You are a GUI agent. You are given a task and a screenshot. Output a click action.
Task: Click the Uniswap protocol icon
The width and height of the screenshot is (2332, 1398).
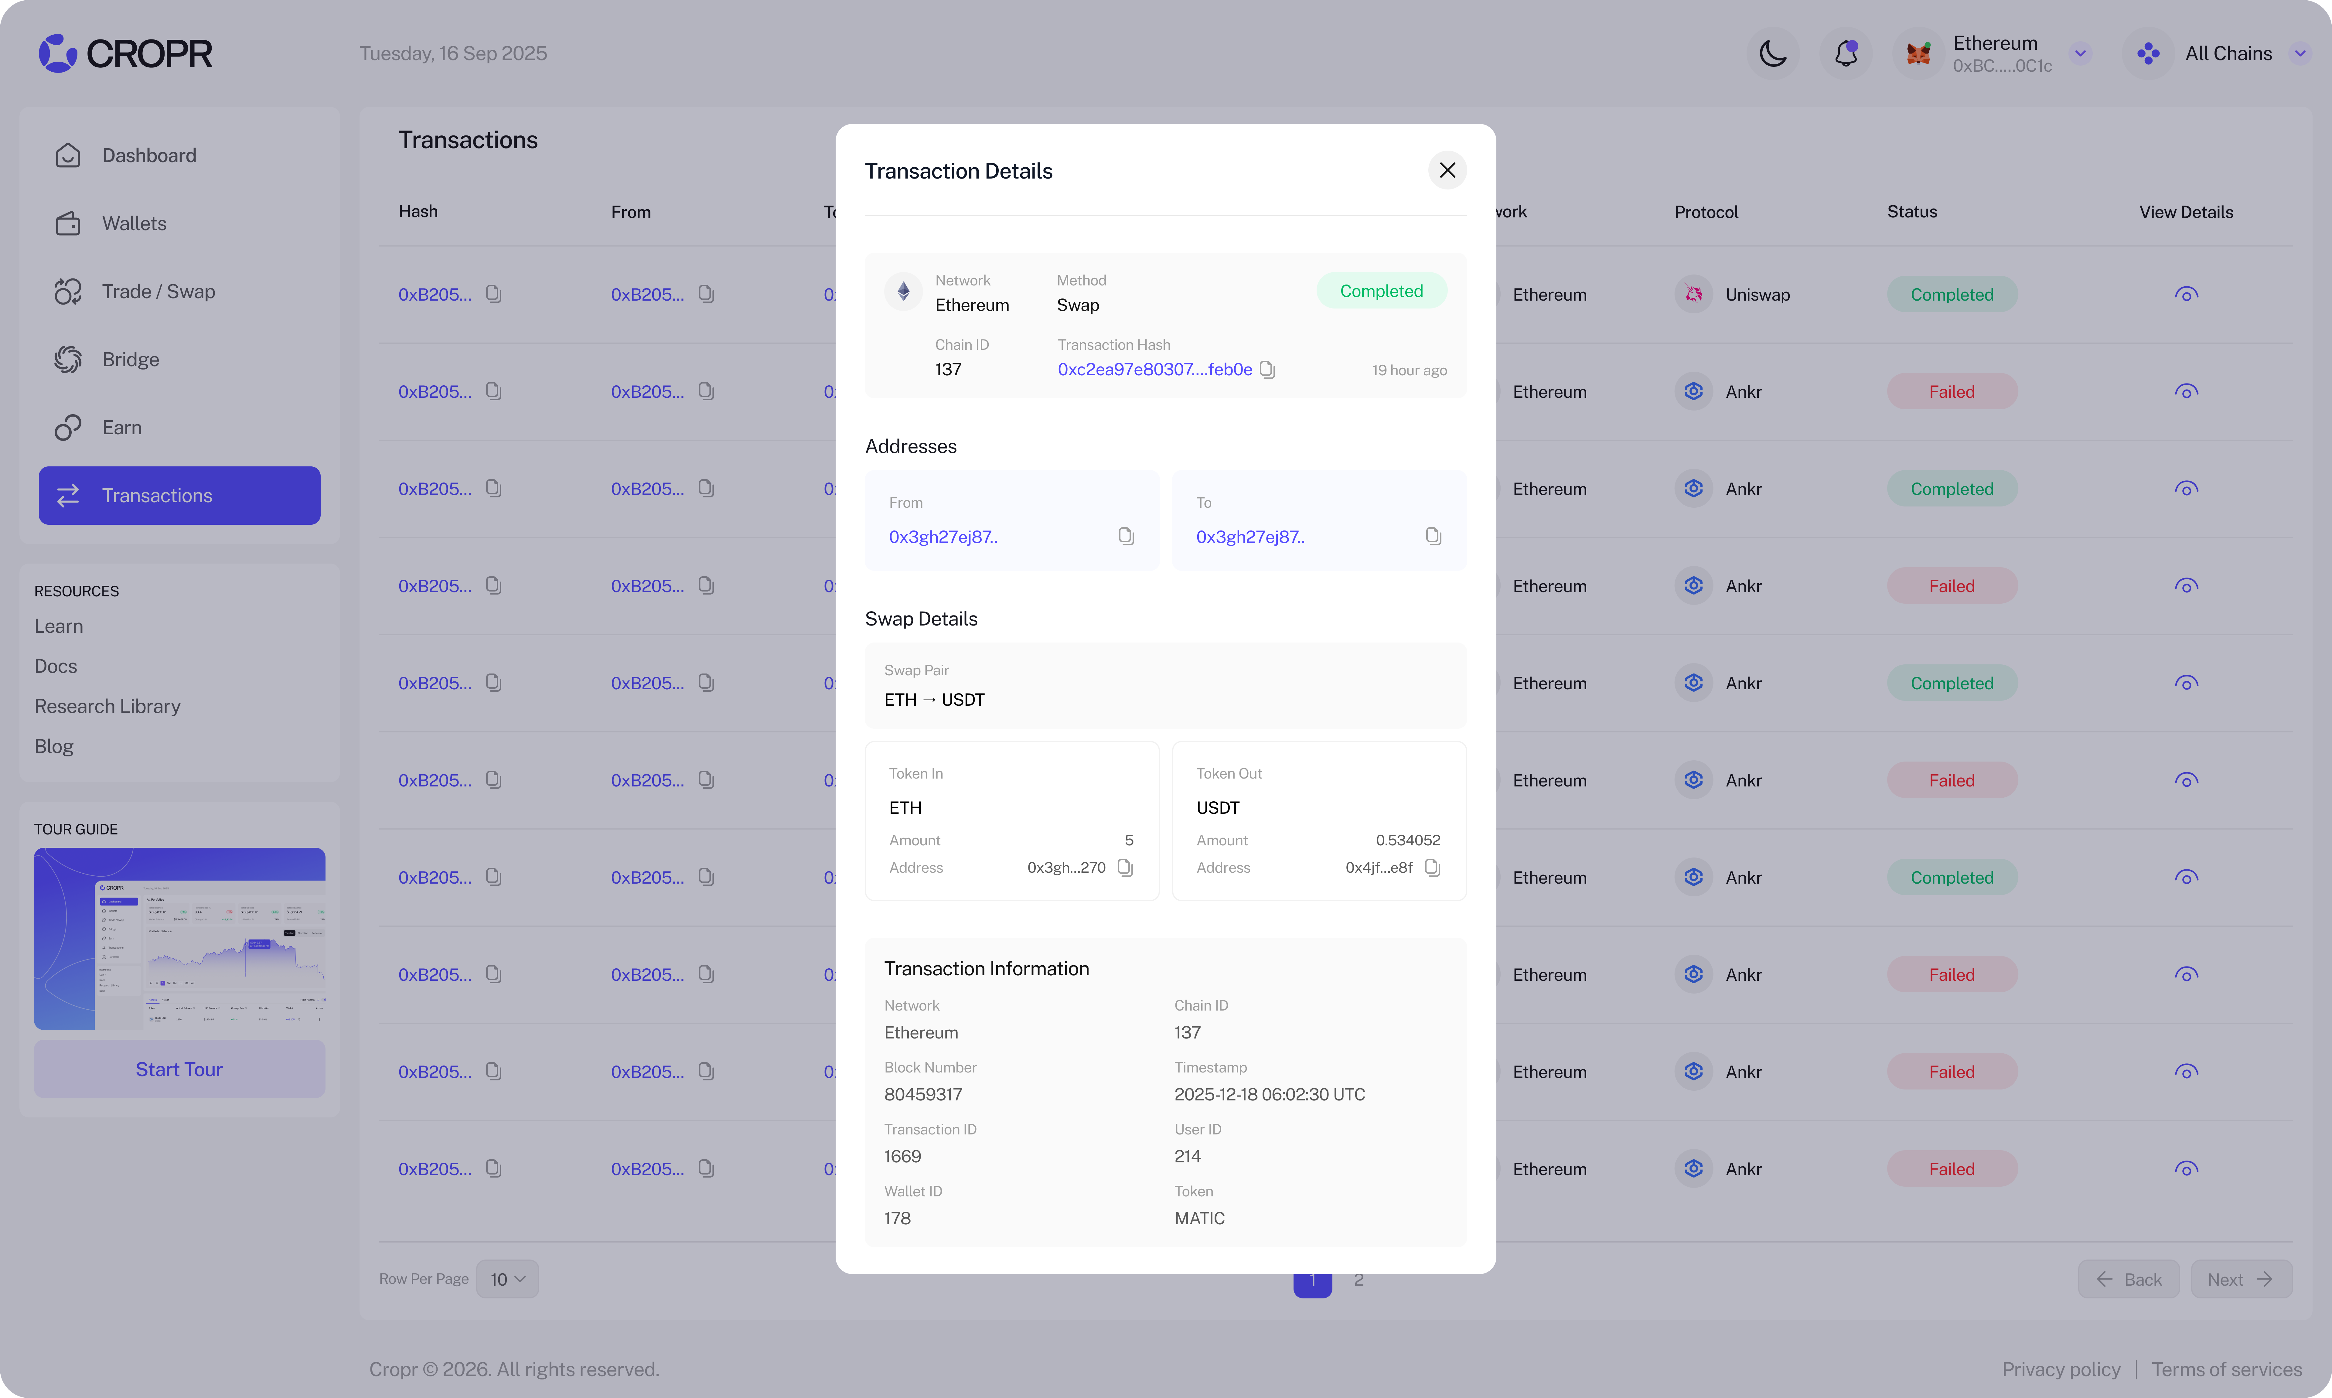pyautogui.click(x=1693, y=295)
